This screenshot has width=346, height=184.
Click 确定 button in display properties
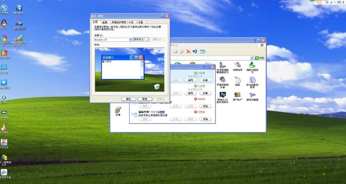pos(129,99)
